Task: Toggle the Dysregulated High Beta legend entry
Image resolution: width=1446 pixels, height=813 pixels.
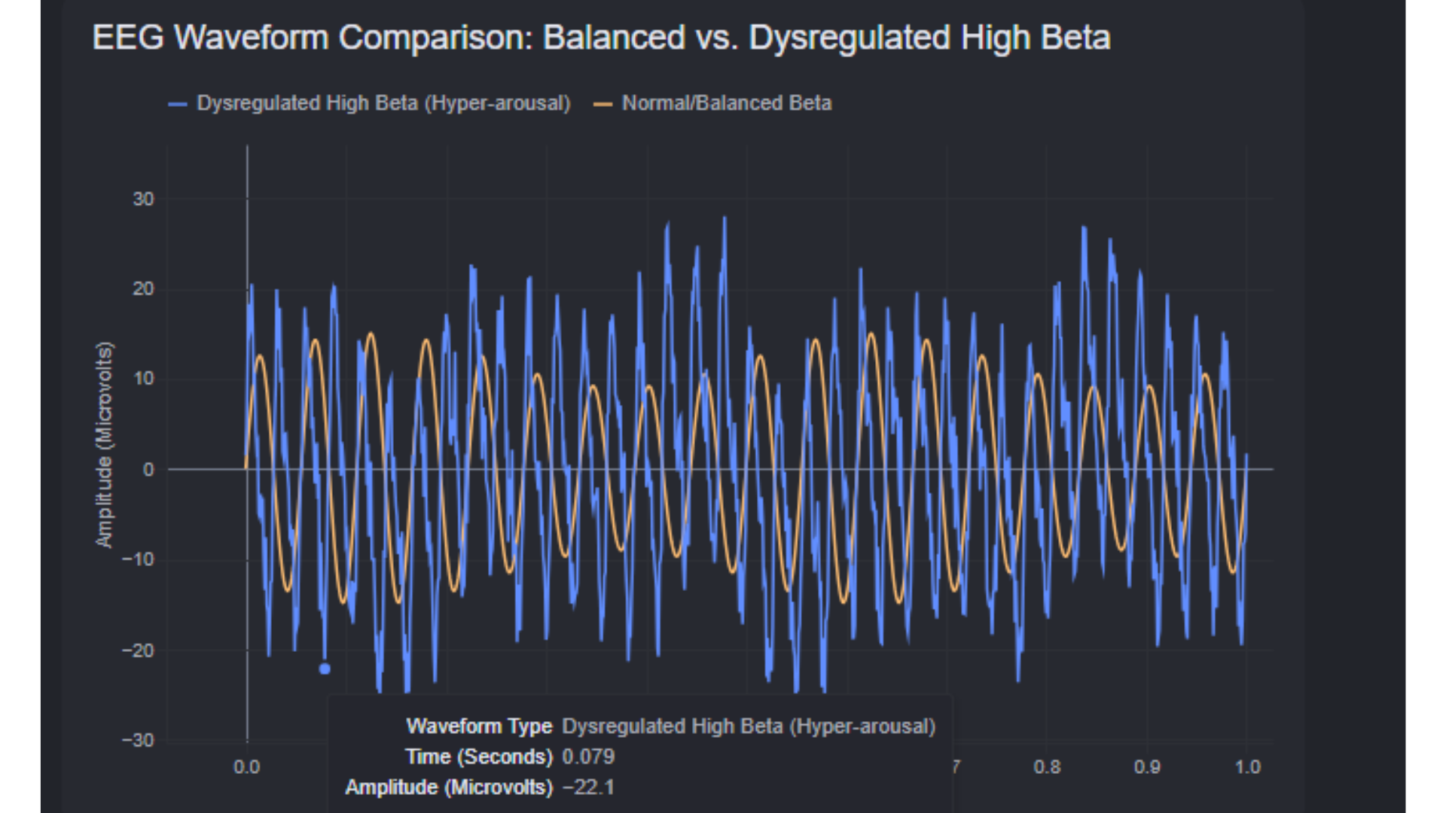Action: pos(369,103)
